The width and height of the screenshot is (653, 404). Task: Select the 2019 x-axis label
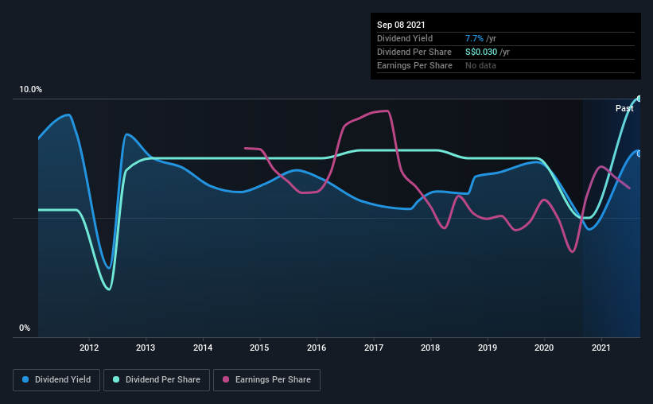[488, 348]
